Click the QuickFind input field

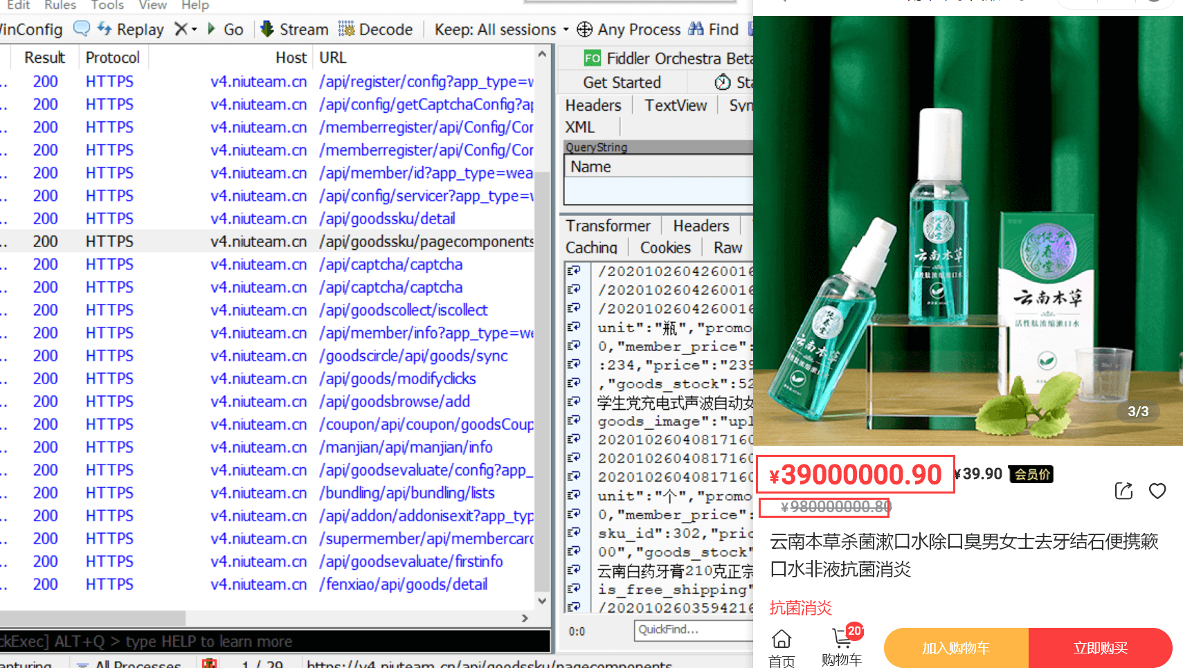click(x=694, y=630)
